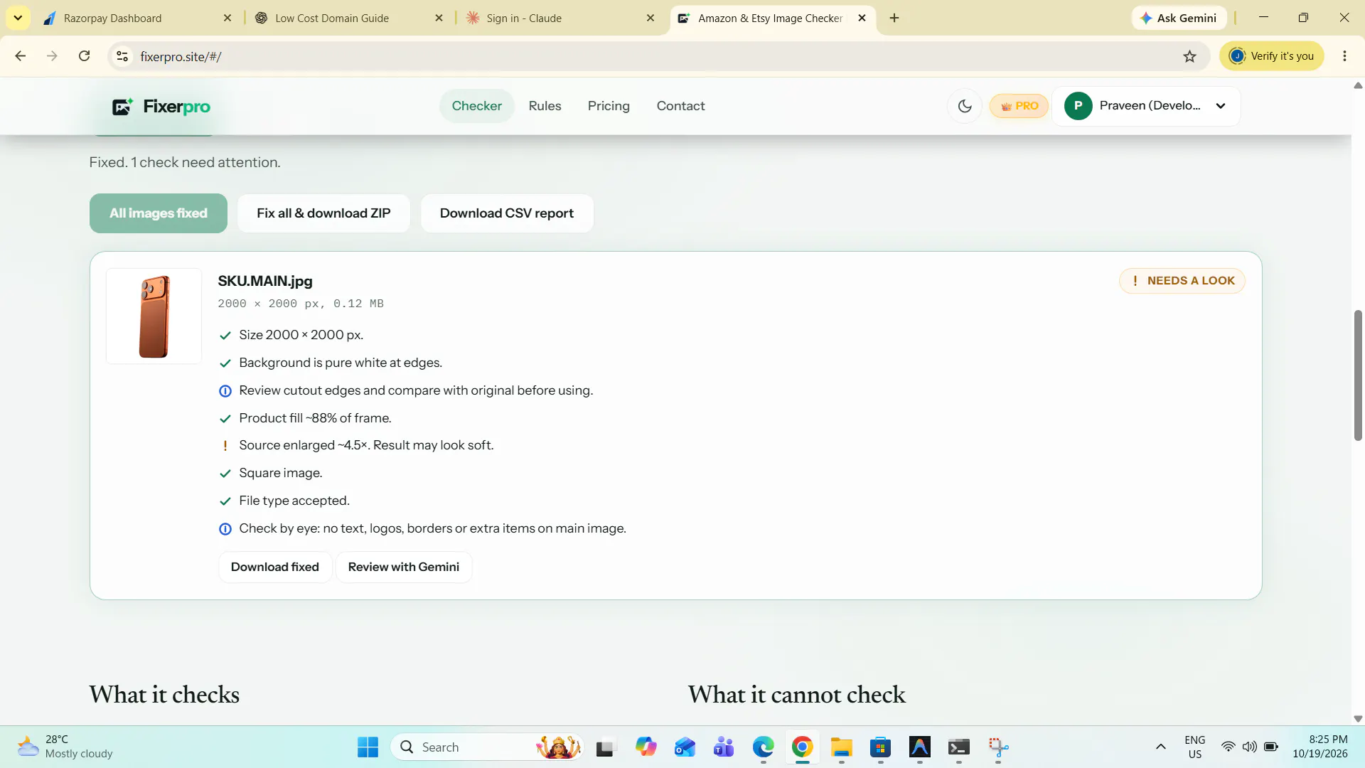Open Chrome three-dot menu
This screenshot has width=1365, height=768.
1344,56
